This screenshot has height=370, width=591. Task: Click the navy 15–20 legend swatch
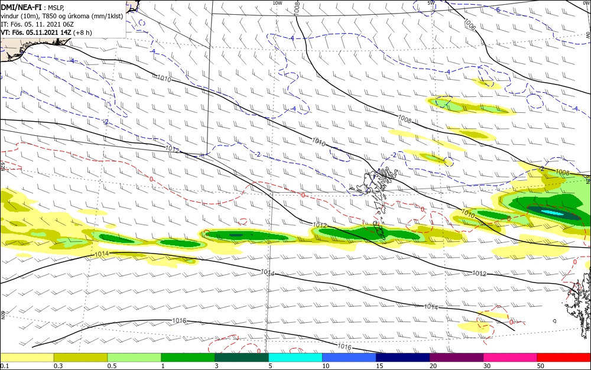click(x=403, y=358)
